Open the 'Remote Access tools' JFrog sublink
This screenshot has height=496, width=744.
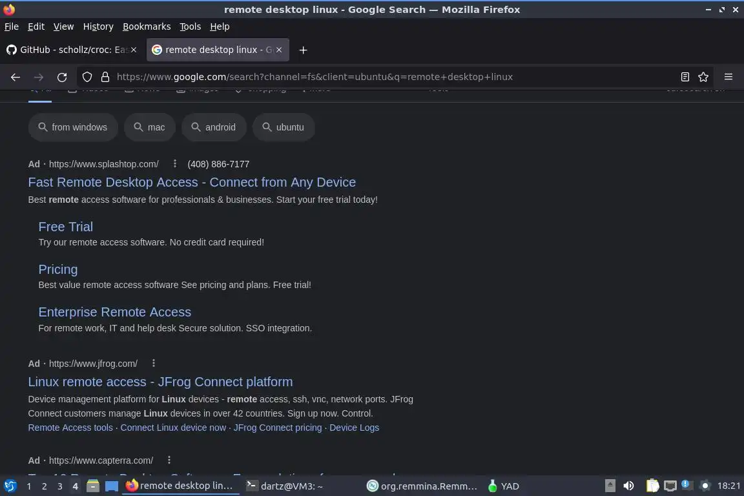[70, 428]
